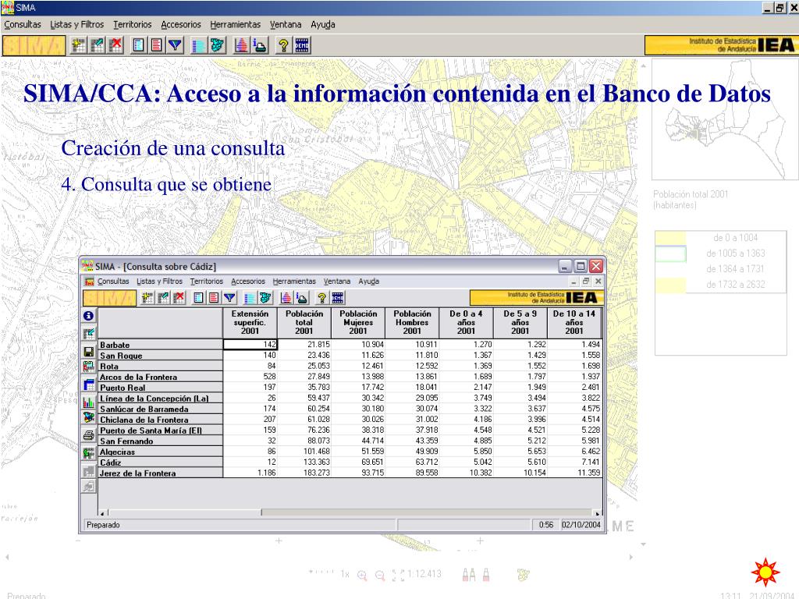Click the De 0 a 4 años 2001 column header
This screenshot has width=799, height=599.
pyautogui.click(x=466, y=322)
